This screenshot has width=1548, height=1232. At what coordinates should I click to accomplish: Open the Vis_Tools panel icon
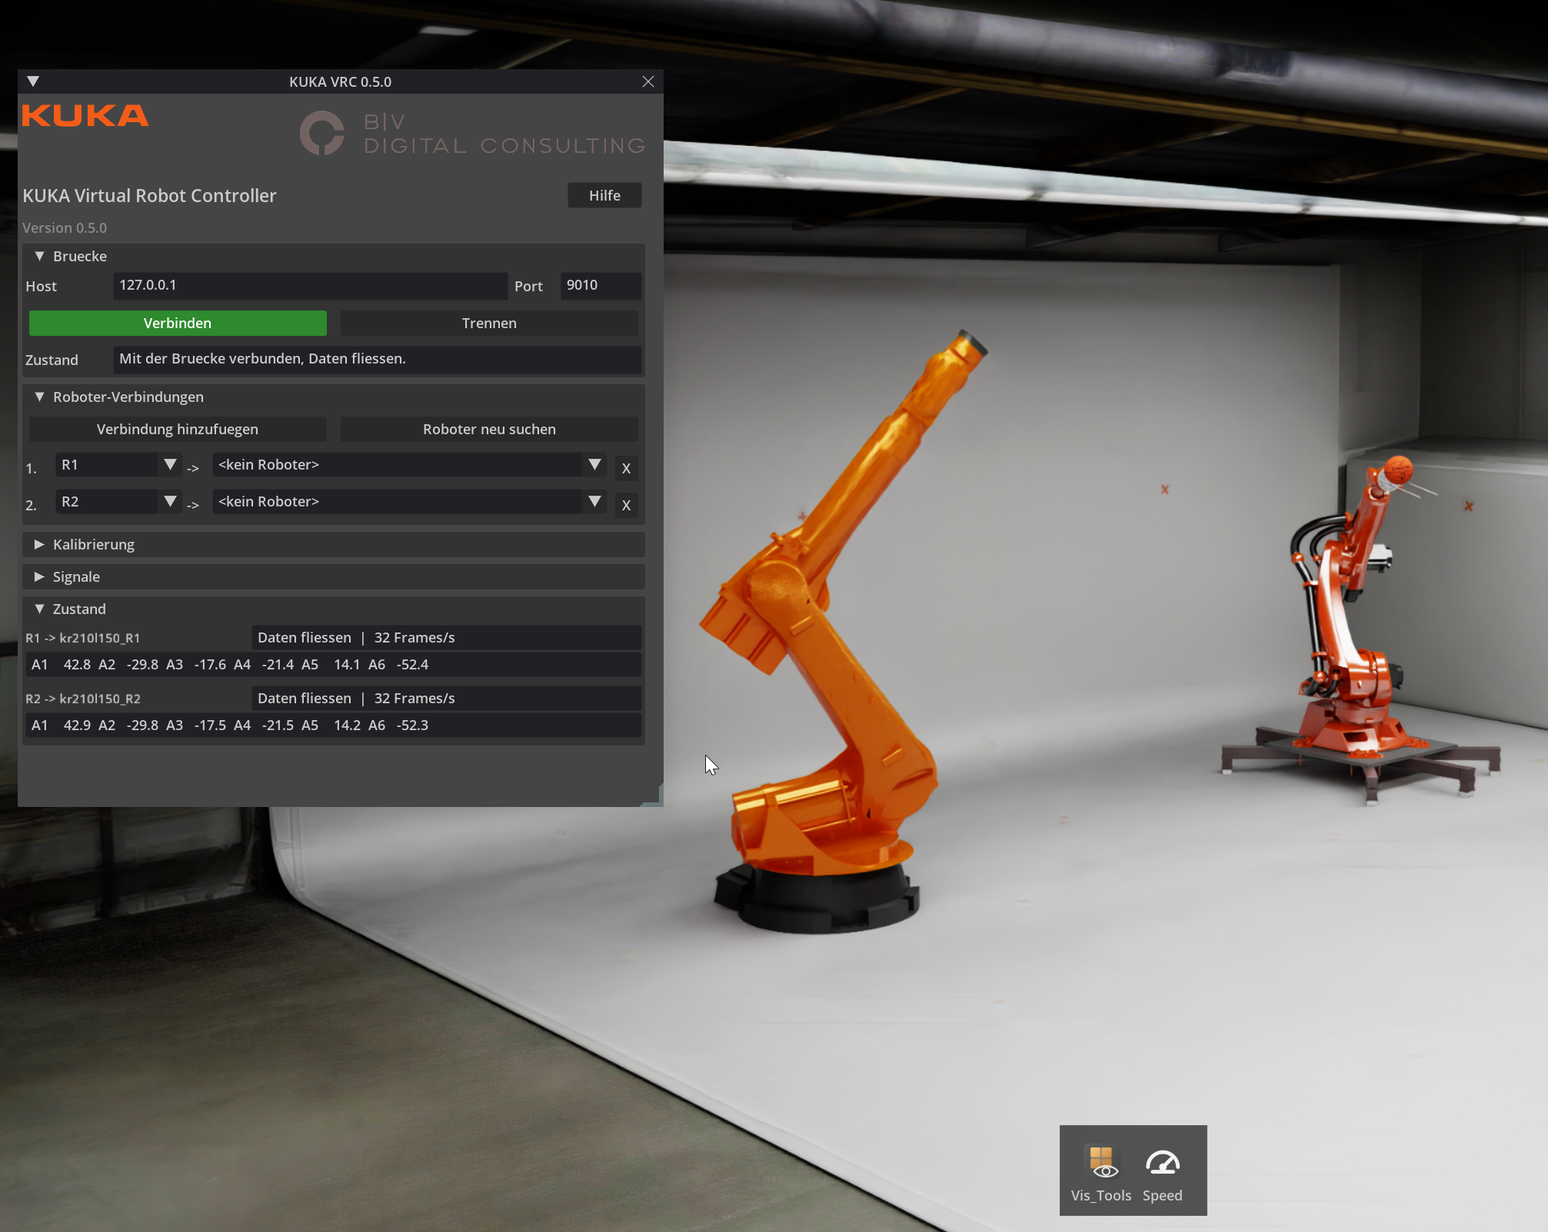pos(1100,1171)
